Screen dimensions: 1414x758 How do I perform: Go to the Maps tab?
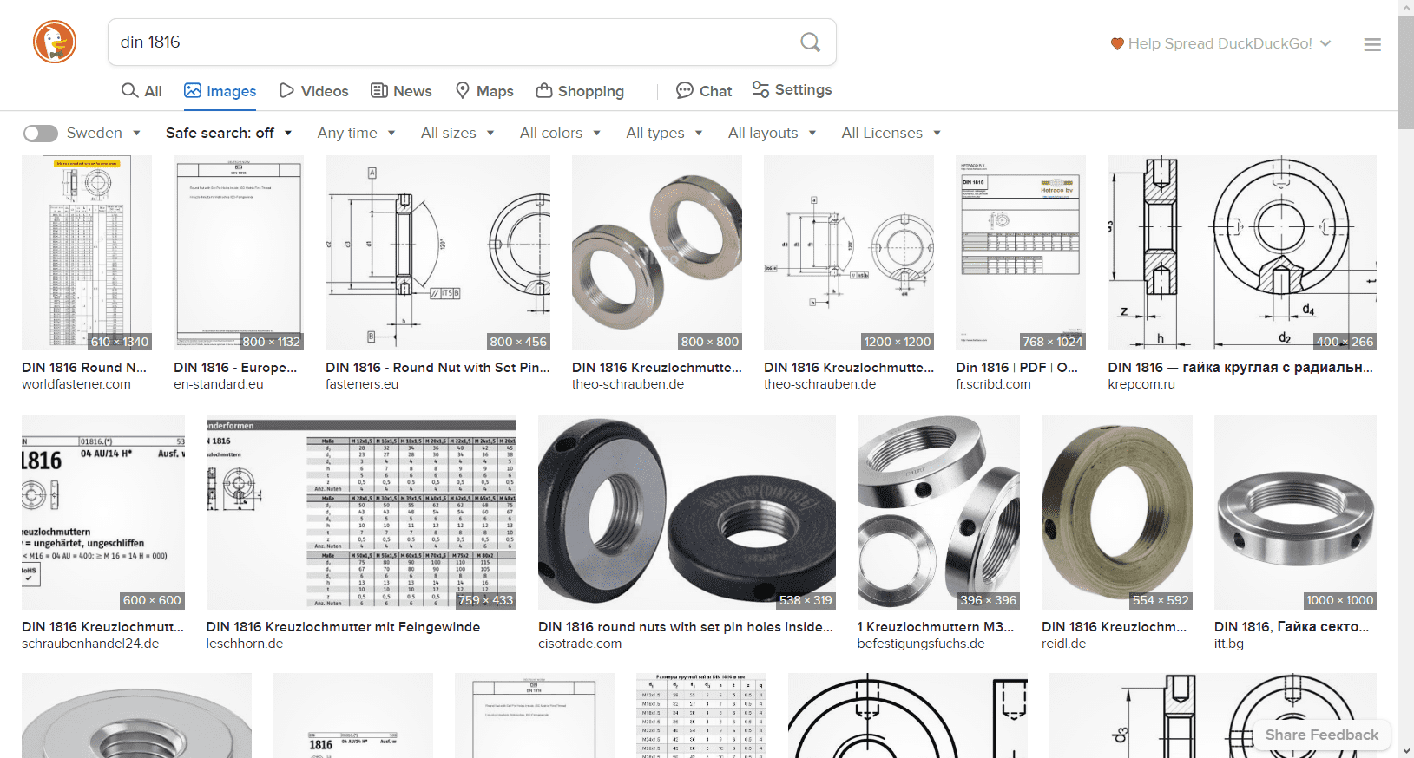[x=484, y=91]
